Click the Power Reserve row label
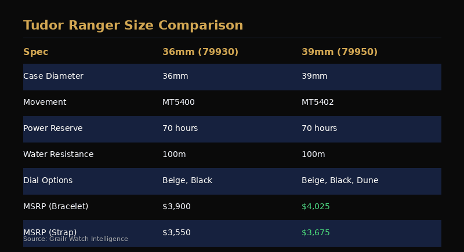Image resolution: width=464 pixels, height=252 pixels. [x=53, y=128]
